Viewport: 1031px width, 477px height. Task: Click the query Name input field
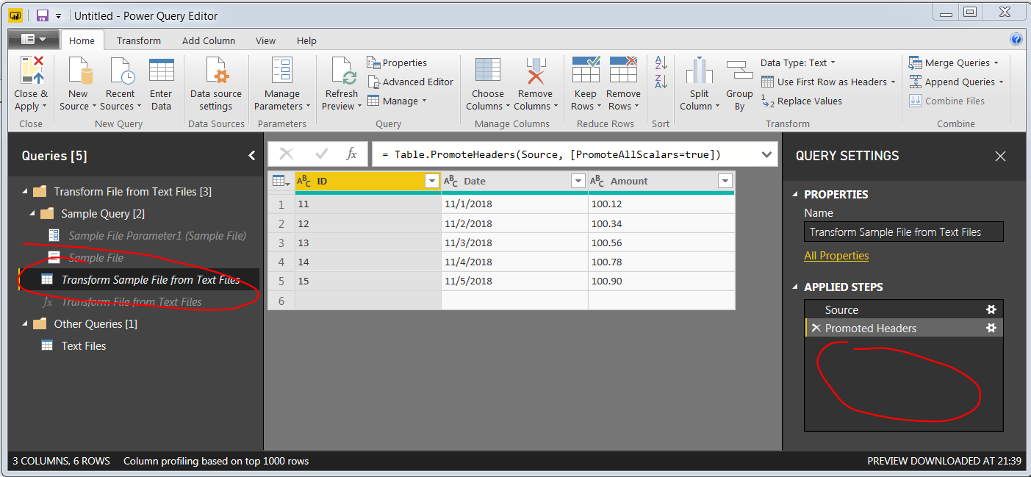(x=904, y=232)
